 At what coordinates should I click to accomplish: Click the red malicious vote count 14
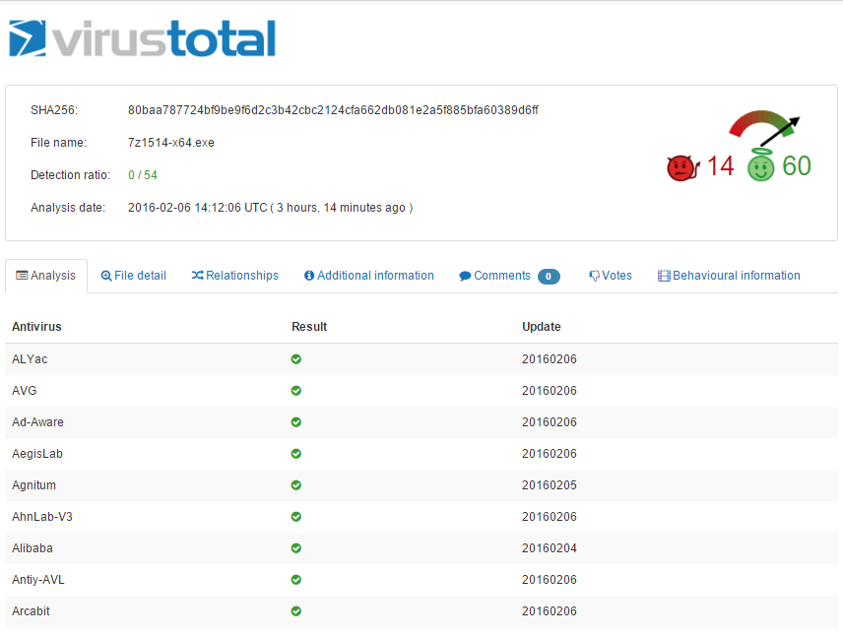721,166
